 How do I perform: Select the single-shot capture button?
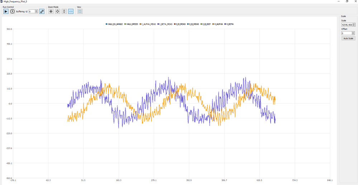pos(12,11)
